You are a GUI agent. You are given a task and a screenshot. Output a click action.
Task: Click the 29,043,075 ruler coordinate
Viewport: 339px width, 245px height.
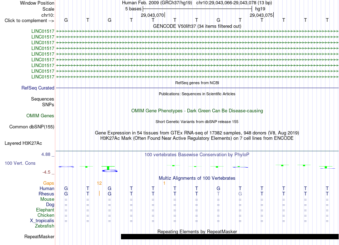(x=261, y=15)
